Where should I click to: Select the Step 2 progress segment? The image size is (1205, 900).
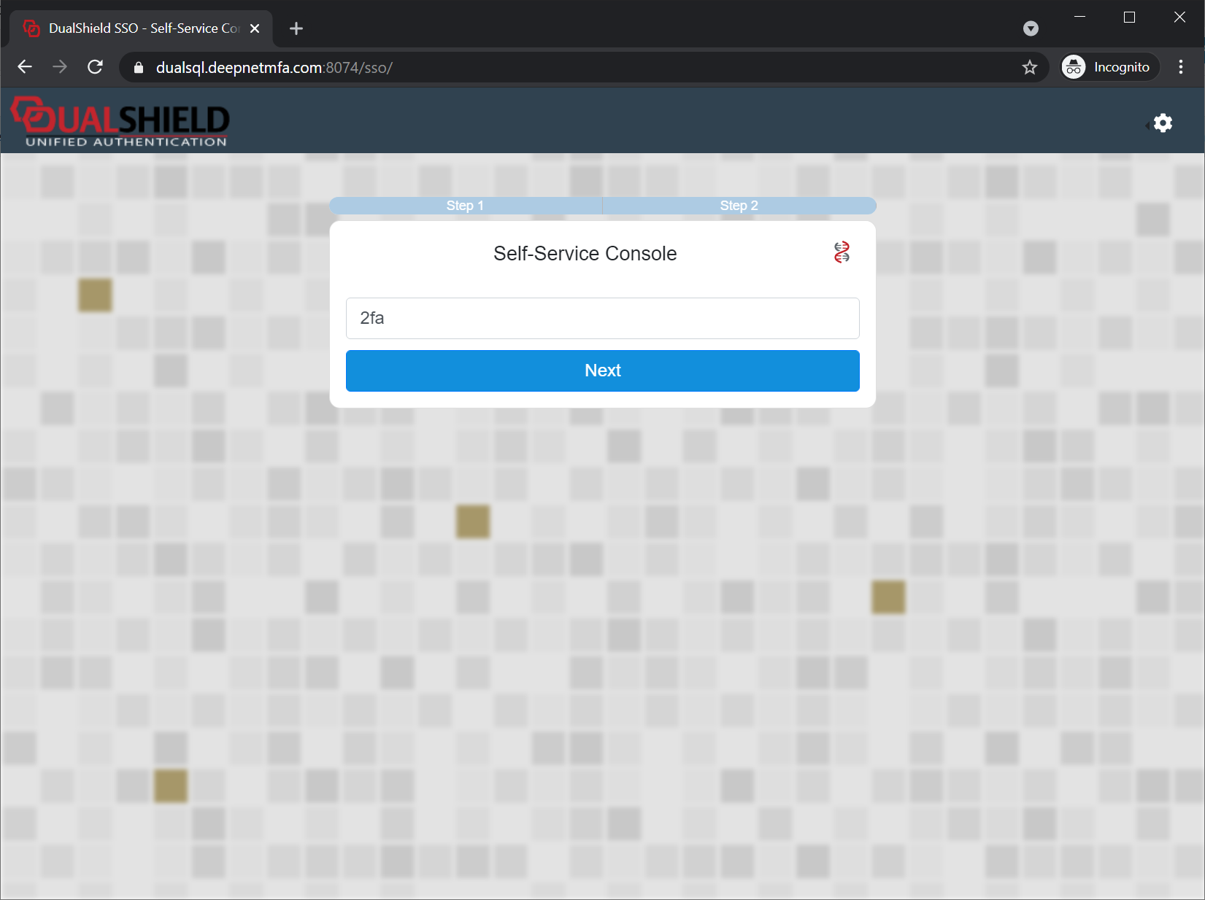click(739, 206)
